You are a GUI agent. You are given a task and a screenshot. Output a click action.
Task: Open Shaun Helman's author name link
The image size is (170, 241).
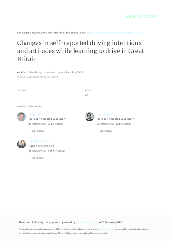pos(37,114)
